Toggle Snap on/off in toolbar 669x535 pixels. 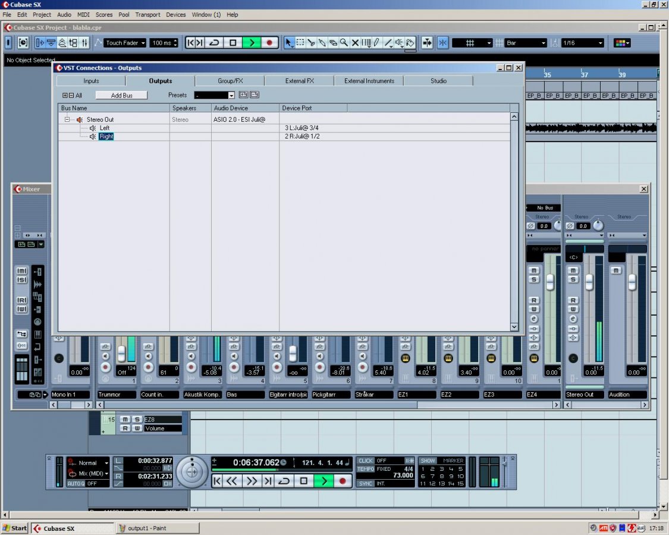(x=442, y=43)
